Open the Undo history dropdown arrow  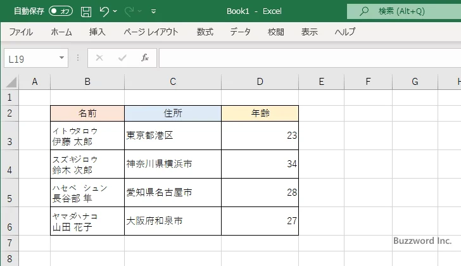115,11
